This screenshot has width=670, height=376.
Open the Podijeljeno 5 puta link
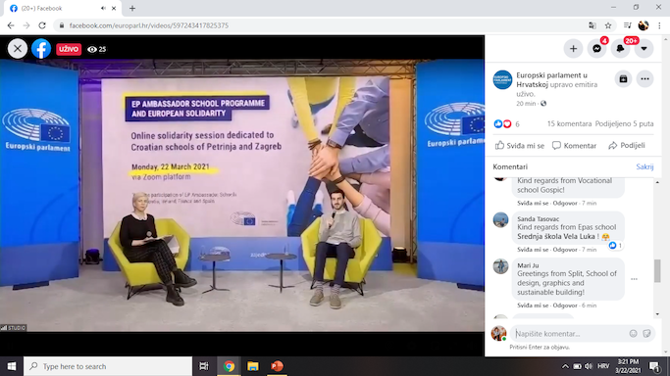[624, 123]
